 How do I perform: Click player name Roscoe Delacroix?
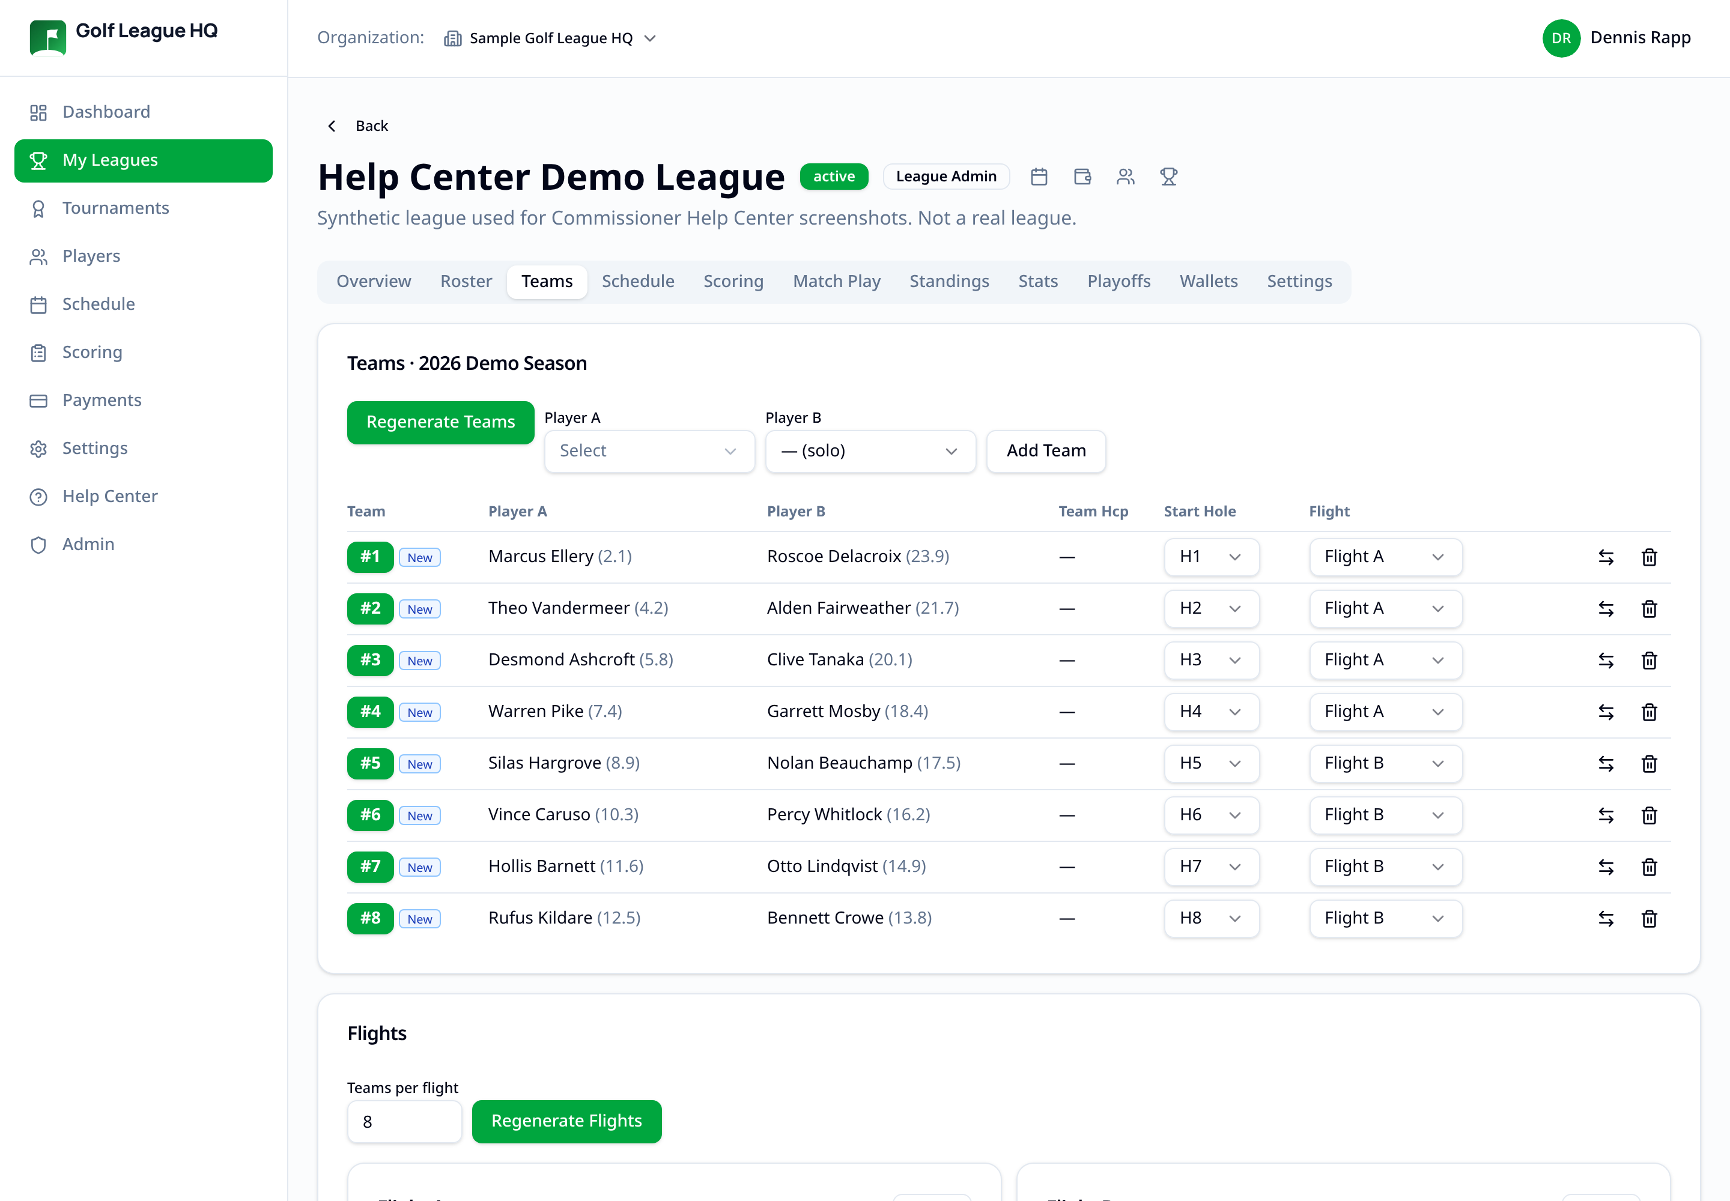point(833,557)
